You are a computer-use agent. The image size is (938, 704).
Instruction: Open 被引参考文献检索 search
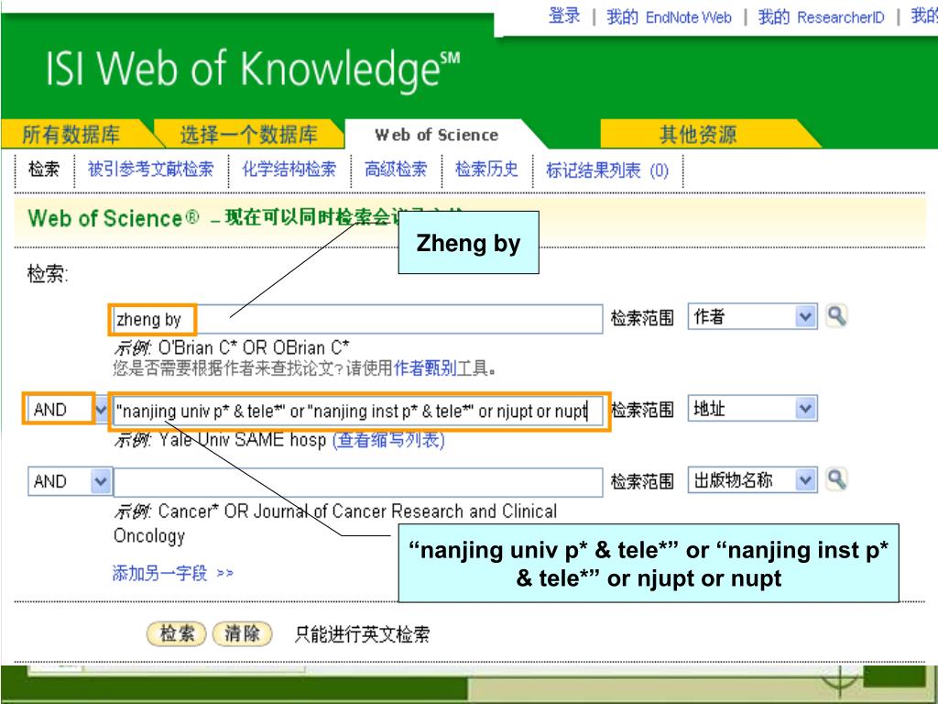click(151, 170)
